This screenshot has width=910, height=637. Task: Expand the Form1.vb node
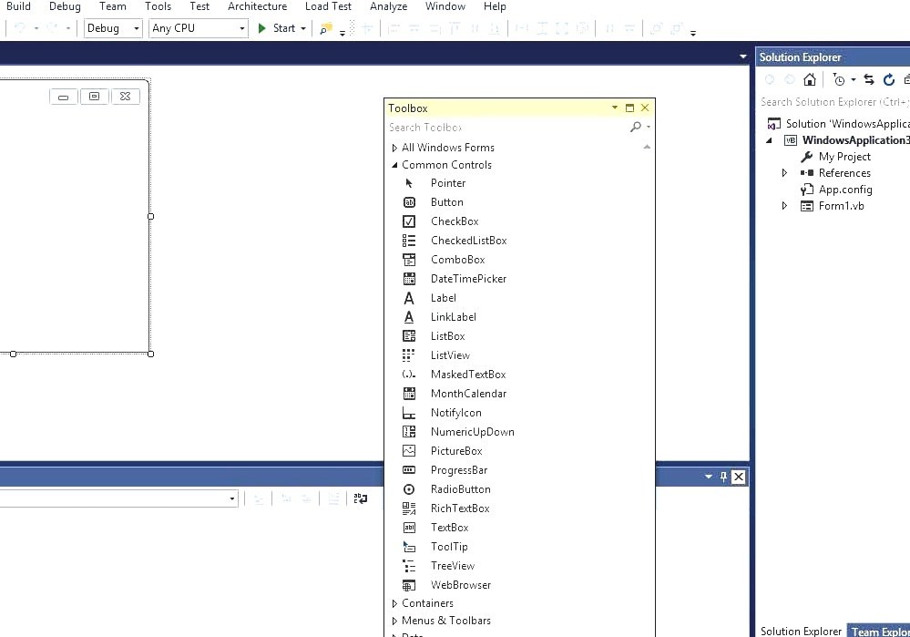784,206
